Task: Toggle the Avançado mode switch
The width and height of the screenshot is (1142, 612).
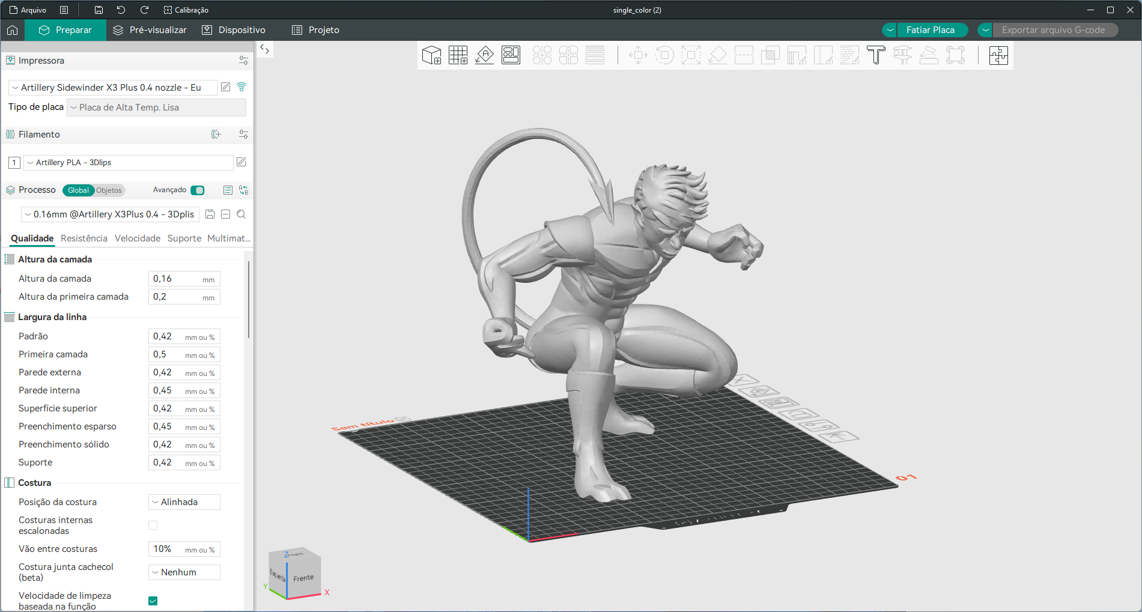Action: (198, 190)
